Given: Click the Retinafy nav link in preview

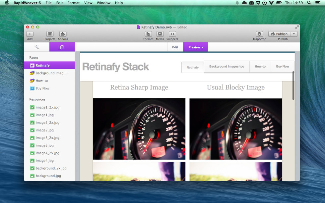Looking at the screenshot, I should click(193, 67).
